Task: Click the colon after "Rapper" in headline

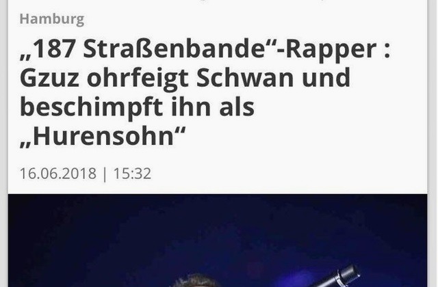Action: 387,51
